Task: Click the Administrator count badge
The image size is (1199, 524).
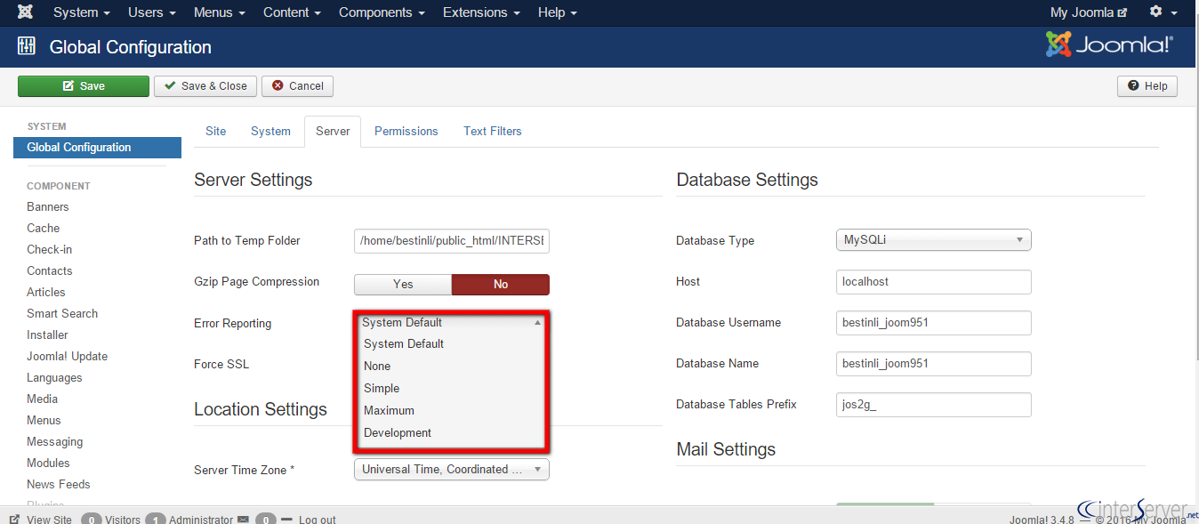Action: click(156, 520)
